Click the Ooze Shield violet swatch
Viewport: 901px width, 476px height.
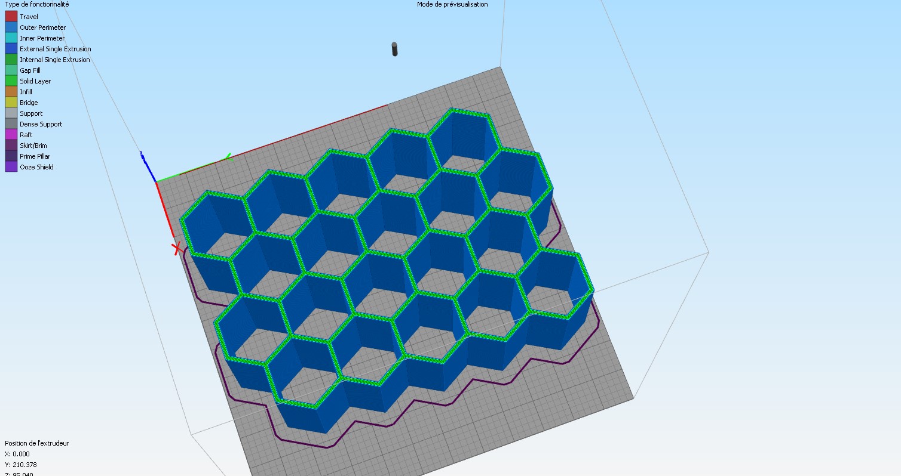(x=11, y=167)
